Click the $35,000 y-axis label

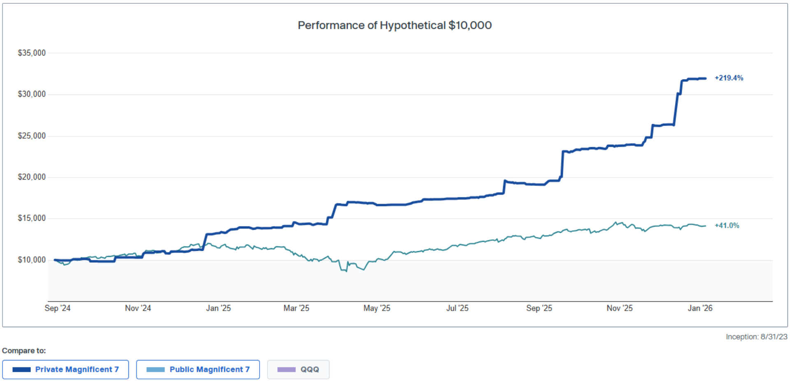click(32, 53)
